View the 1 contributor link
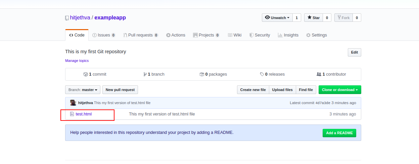Image resolution: width=419 pixels, height=164 pixels. [x=331, y=74]
